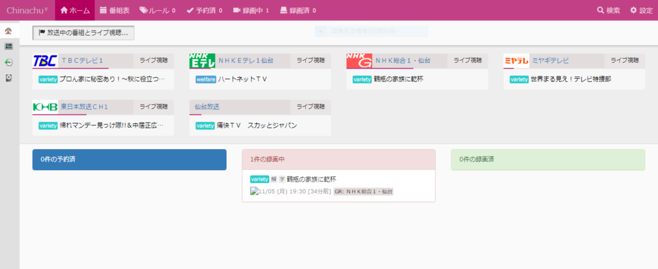
Task: Open 設定 settings in the top bar
Action: pos(641,10)
